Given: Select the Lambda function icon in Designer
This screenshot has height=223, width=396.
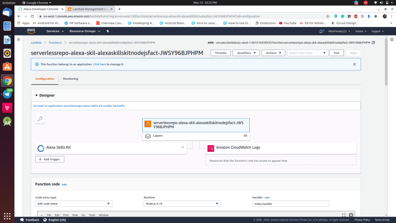Looking at the screenshot, I should [148, 124].
